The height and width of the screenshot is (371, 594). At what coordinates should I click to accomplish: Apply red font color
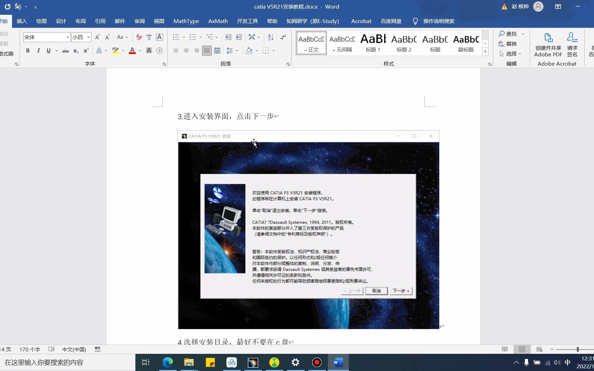(132, 50)
